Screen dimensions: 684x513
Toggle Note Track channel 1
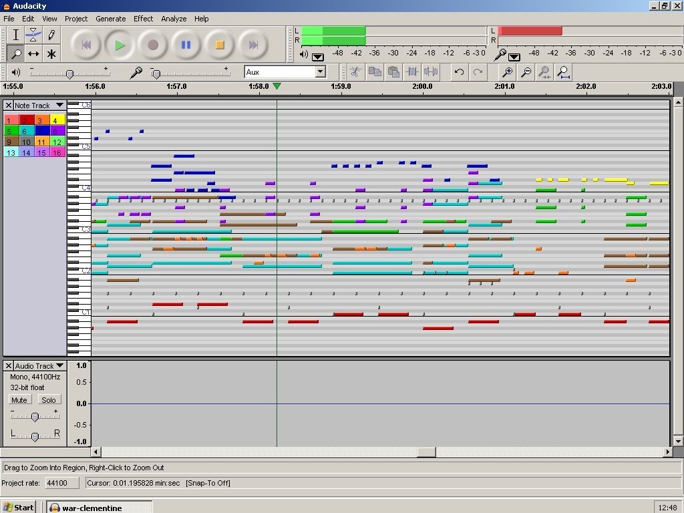pyautogui.click(x=11, y=120)
